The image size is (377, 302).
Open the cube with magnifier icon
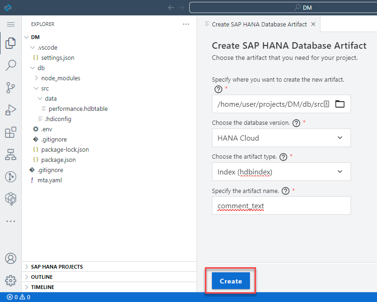[x=11, y=199]
